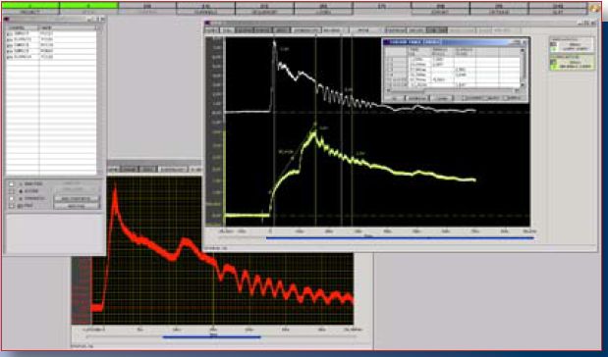Click the system icon of the white/yellow waveform window
608x357 pixels.
207,24
